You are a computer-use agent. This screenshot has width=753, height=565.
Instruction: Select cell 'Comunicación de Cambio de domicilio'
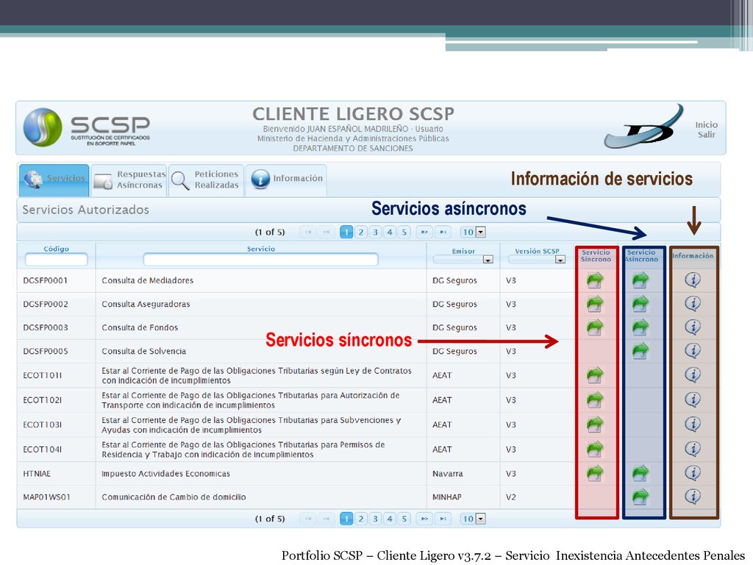click(x=174, y=497)
